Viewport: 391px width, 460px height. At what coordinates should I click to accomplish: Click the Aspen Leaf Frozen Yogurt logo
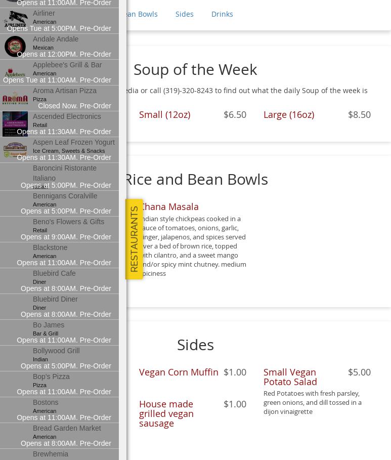pos(15,150)
